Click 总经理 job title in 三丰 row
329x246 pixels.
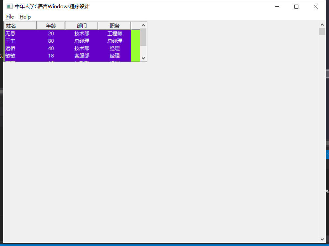[115, 41]
